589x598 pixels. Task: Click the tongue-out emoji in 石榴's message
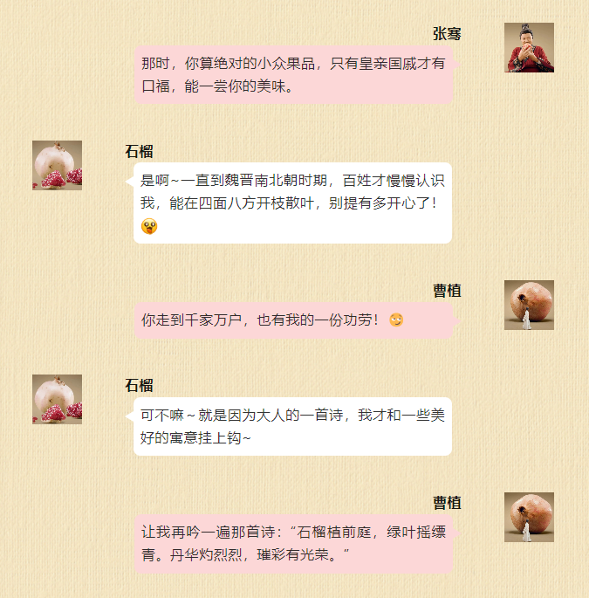[x=149, y=226]
